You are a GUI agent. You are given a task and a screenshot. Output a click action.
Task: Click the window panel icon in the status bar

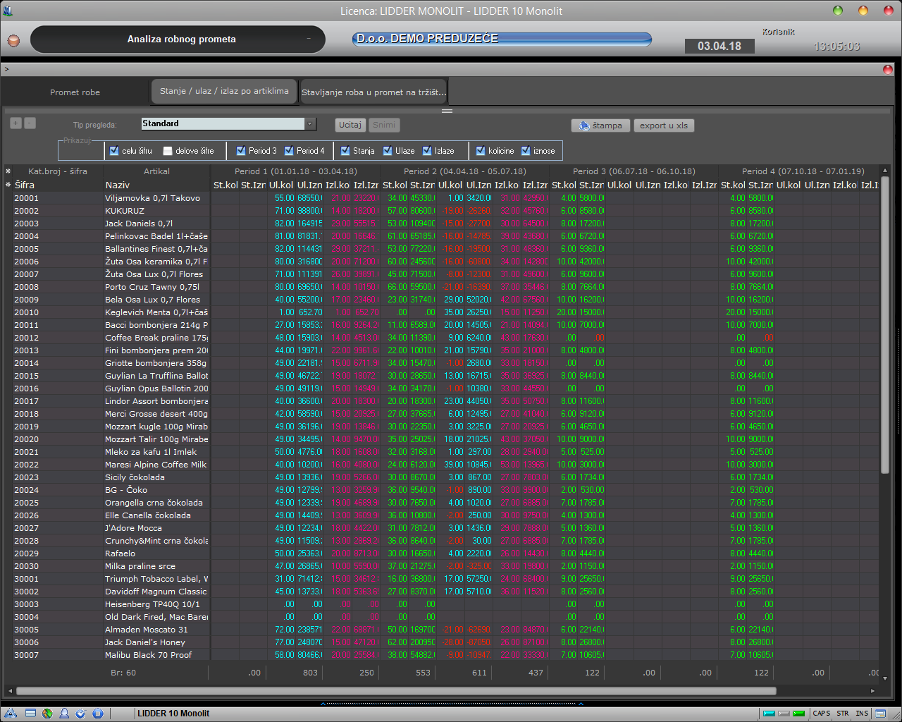(30, 713)
